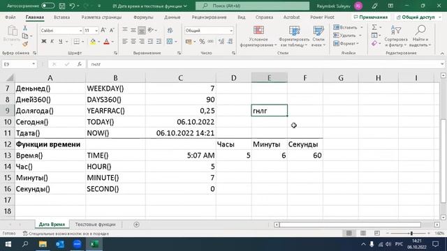447x251 pixels.
Task: Click the Name Box showing E9
Action: coord(20,64)
